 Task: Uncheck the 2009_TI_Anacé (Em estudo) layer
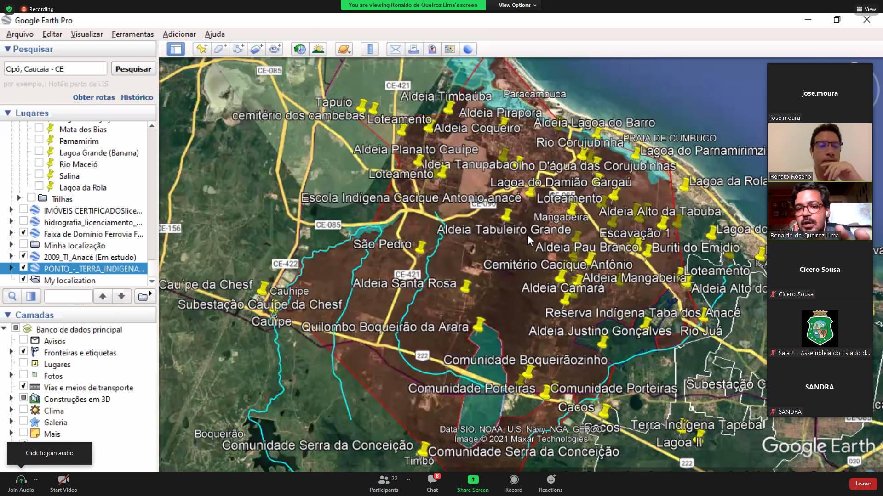pyautogui.click(x=23, y=256)
